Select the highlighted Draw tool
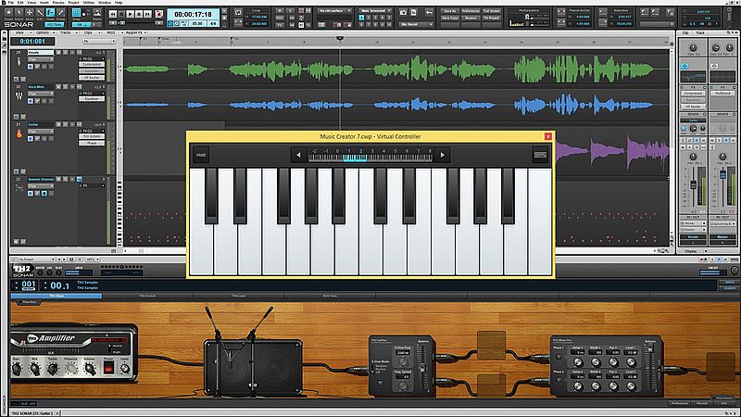This screenshot has height=417, width=741. pyautogui.click(x=50, y=13)
